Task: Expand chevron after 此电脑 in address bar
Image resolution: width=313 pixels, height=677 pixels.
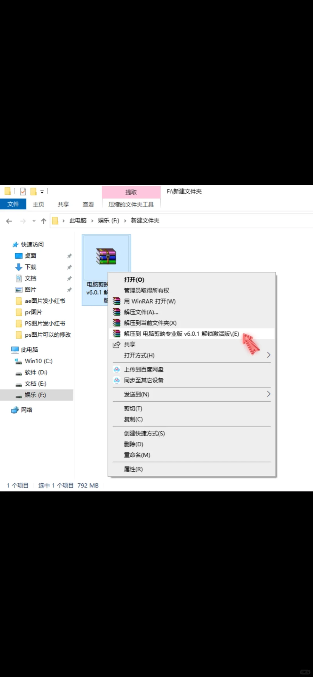Action: [92, 221]
